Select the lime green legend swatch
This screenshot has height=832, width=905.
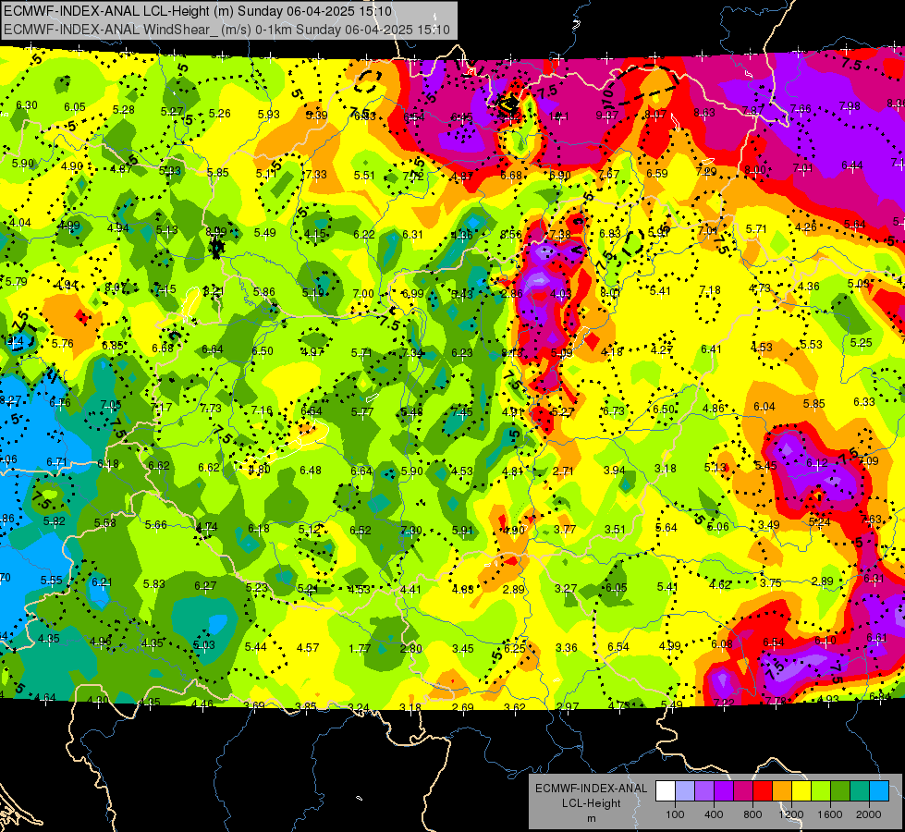821,791
